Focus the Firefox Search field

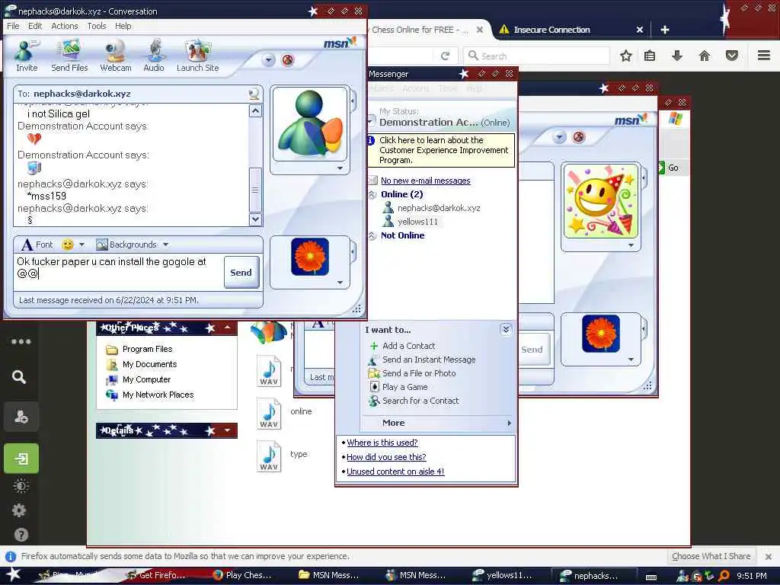(536, 56)
